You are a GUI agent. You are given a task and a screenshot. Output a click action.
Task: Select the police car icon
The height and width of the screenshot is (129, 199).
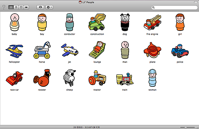pyautogui.click(x=180, y=51)
